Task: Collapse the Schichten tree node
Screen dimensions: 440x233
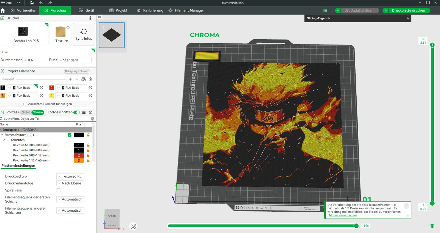Action: tap(4, 140)
